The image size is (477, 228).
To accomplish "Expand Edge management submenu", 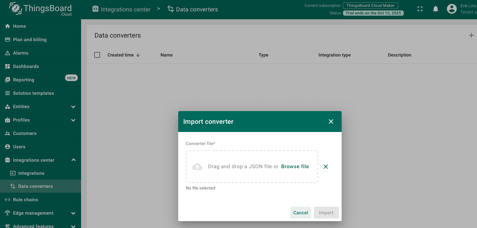I will click(73, 213).
